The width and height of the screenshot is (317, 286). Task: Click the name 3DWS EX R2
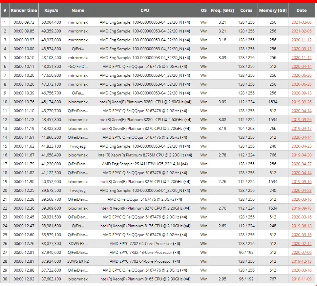click(78, 261)
